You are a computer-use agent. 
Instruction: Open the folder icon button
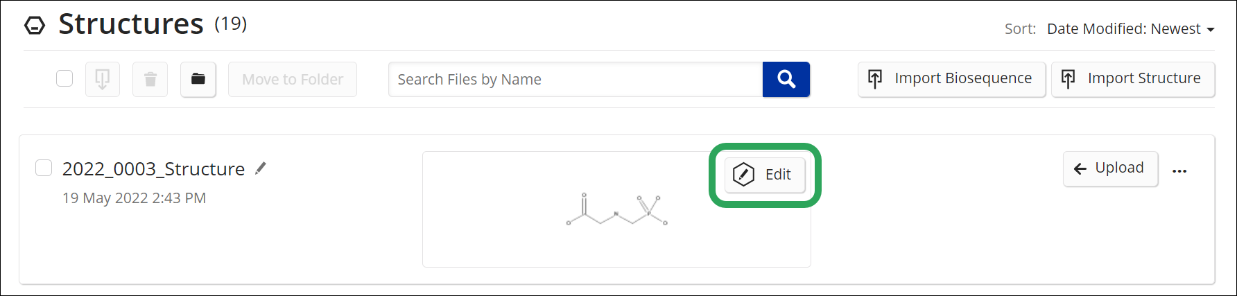coord(198,79)
